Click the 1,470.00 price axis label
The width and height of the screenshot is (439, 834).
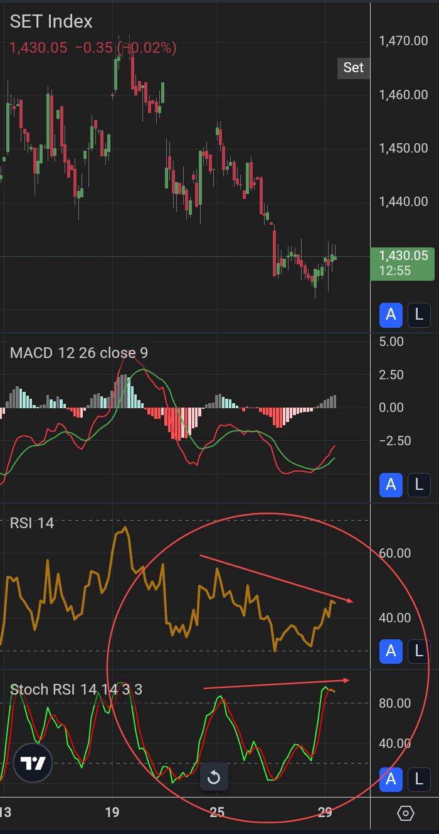point(403,41)
